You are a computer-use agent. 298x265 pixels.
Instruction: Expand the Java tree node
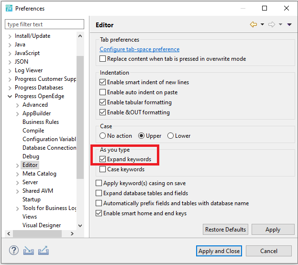tap(10, 45)
